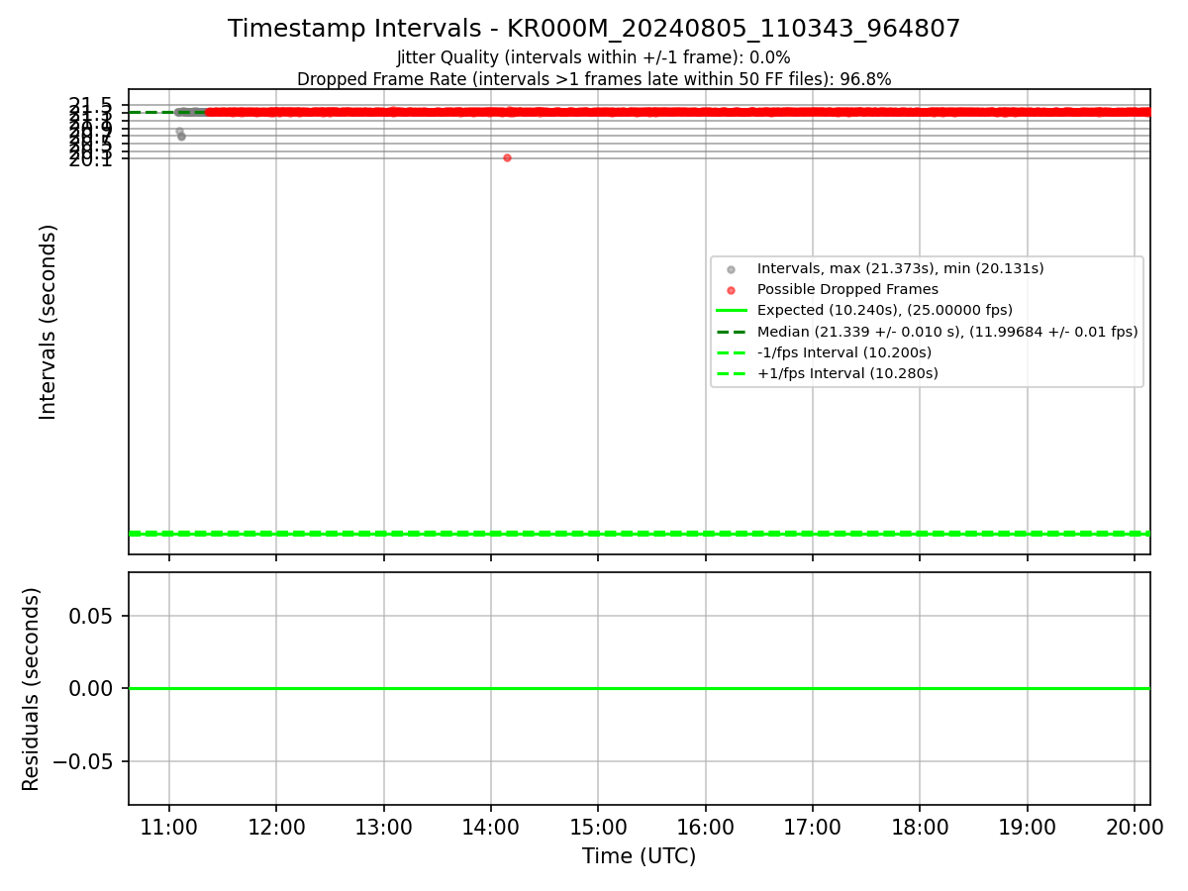Click the 14:00 x-axis tick label

pyautogui.click(x=491, y=829)
